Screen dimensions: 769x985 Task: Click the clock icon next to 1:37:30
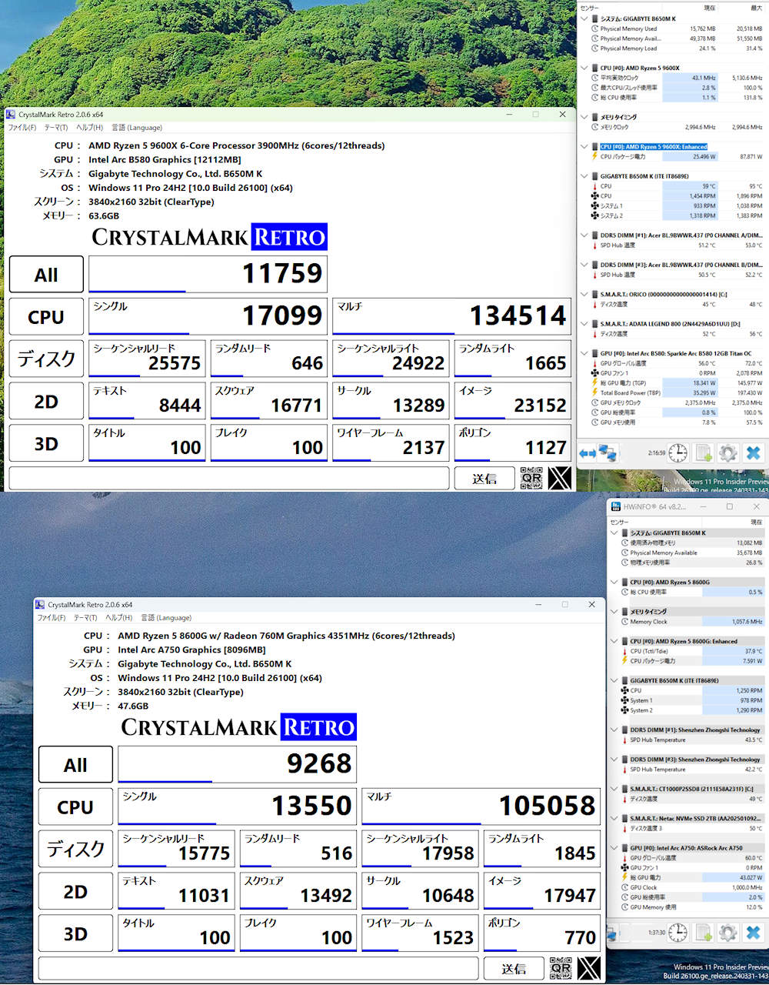[677, 933]
